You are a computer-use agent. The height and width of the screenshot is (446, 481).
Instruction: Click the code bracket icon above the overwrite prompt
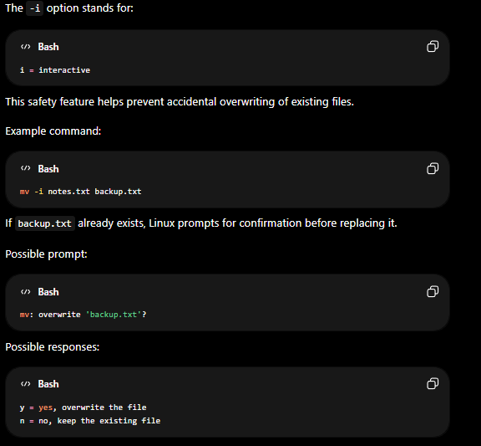25,292
